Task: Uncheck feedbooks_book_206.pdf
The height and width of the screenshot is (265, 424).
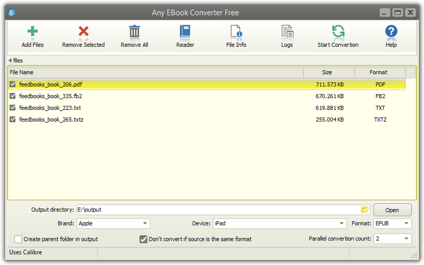Action: [x=13, y=84]
